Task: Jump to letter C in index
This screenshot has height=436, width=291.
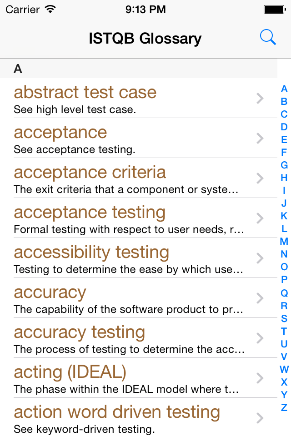Action: [284, 114]
